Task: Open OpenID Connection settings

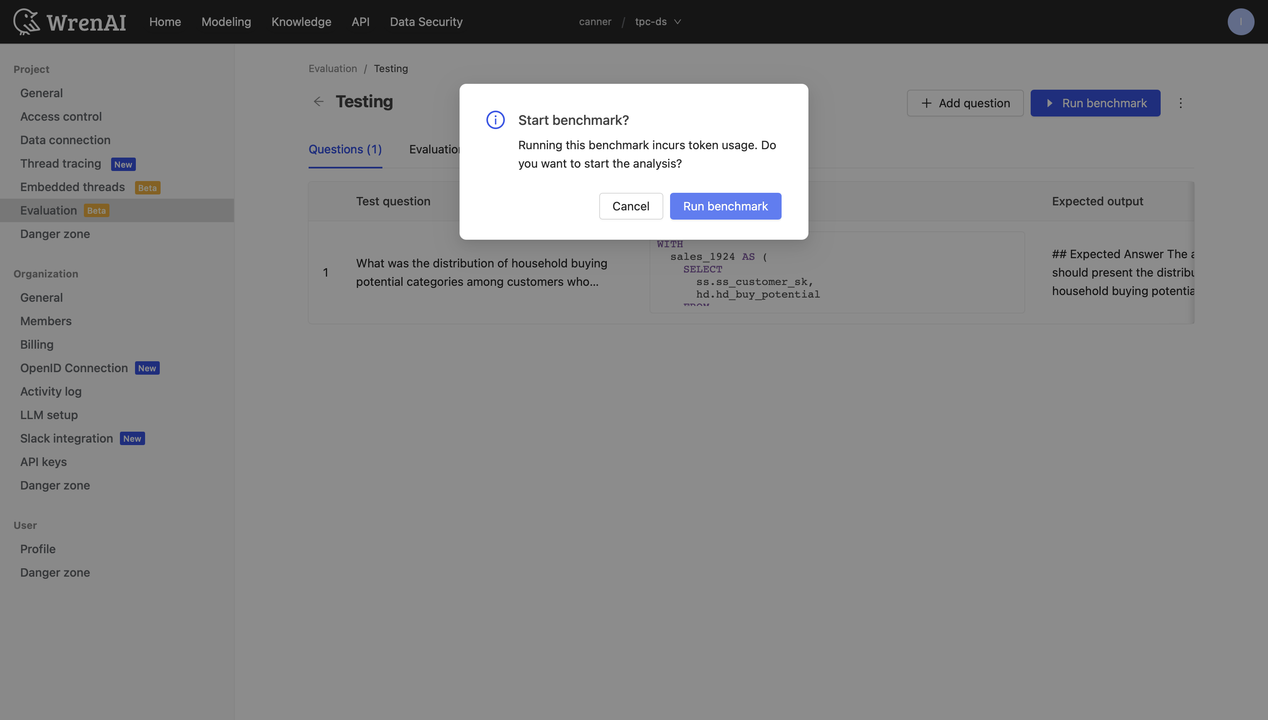Action: (74, 368)
